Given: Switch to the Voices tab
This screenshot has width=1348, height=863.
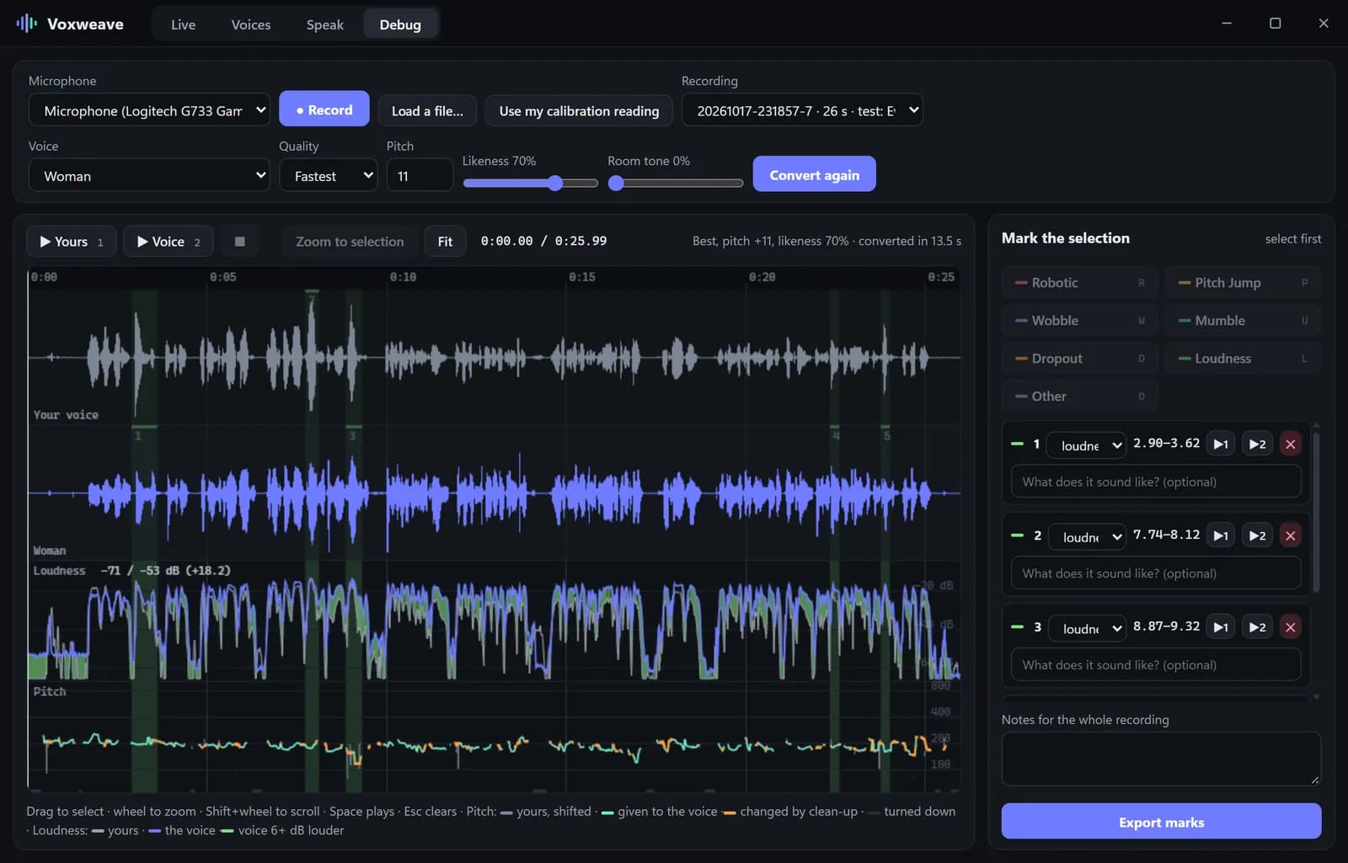Looking at the screenshot, I should (251, 24).
